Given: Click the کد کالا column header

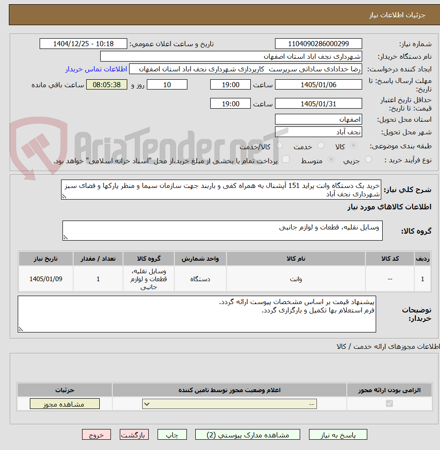Looking at the screenshot, I should pos(390,259).
